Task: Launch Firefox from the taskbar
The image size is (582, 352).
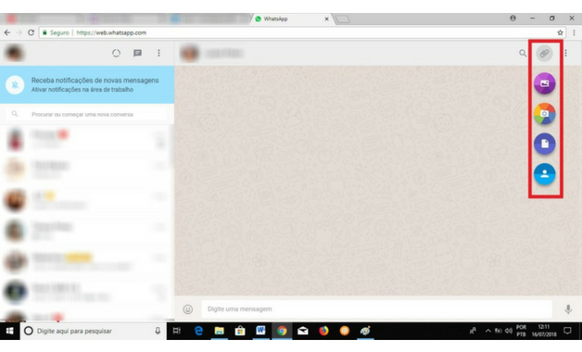Action: click(323, 331)
